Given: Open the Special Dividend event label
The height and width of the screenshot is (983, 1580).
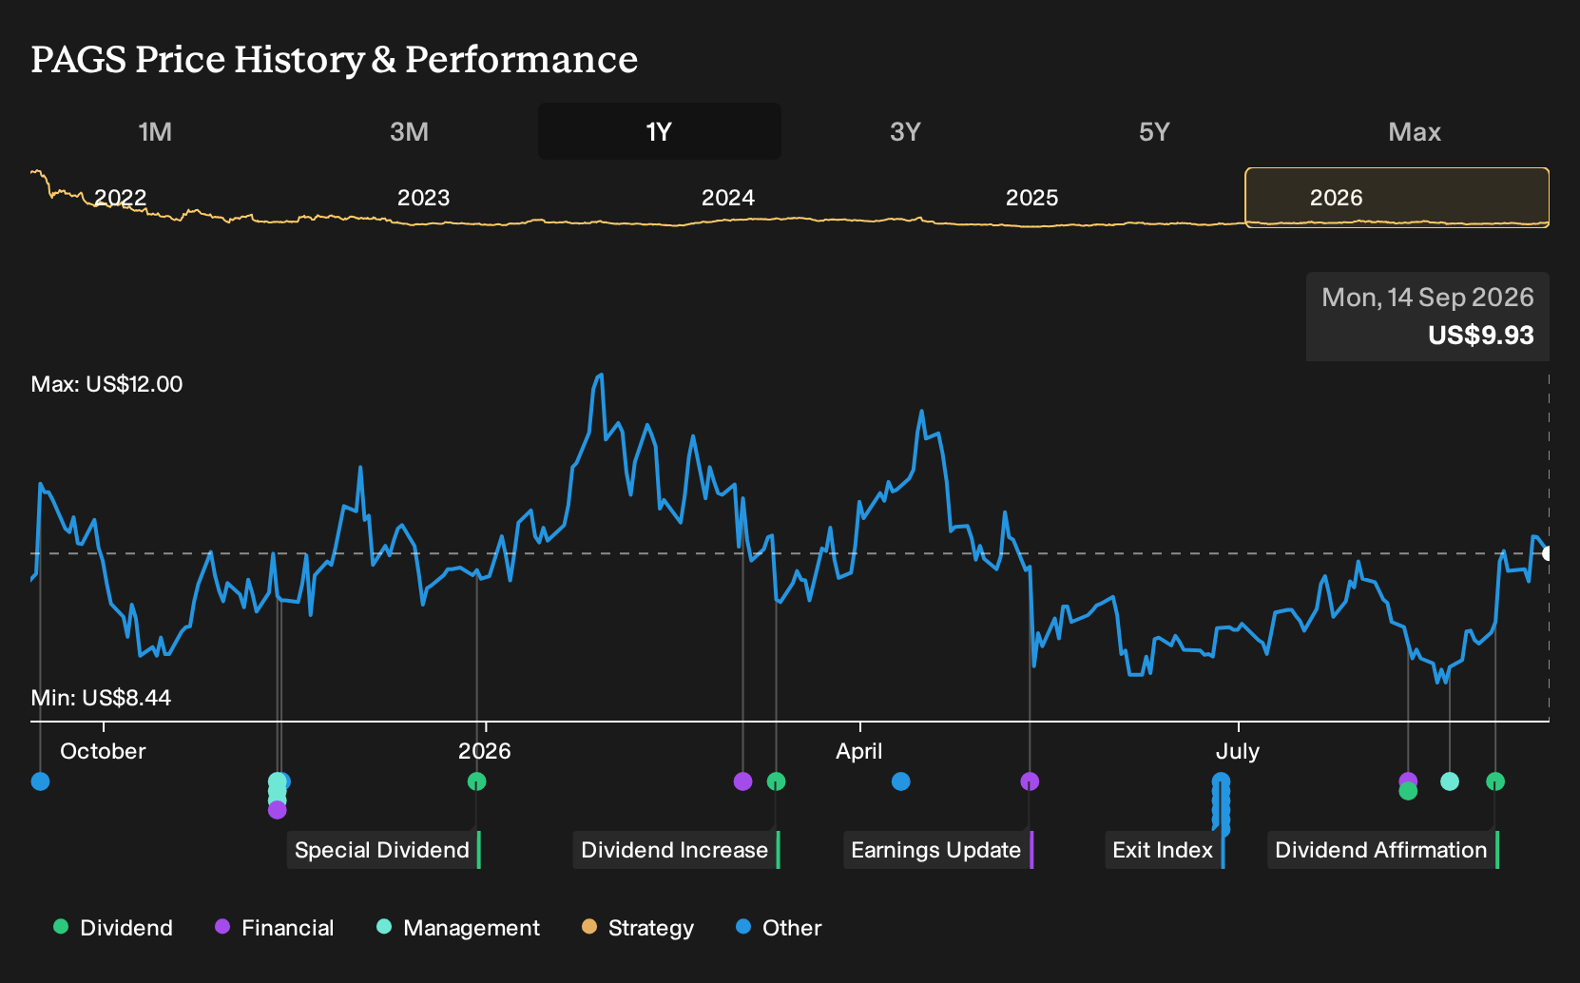Looking at the screenshot, I should tap(383, 850).
